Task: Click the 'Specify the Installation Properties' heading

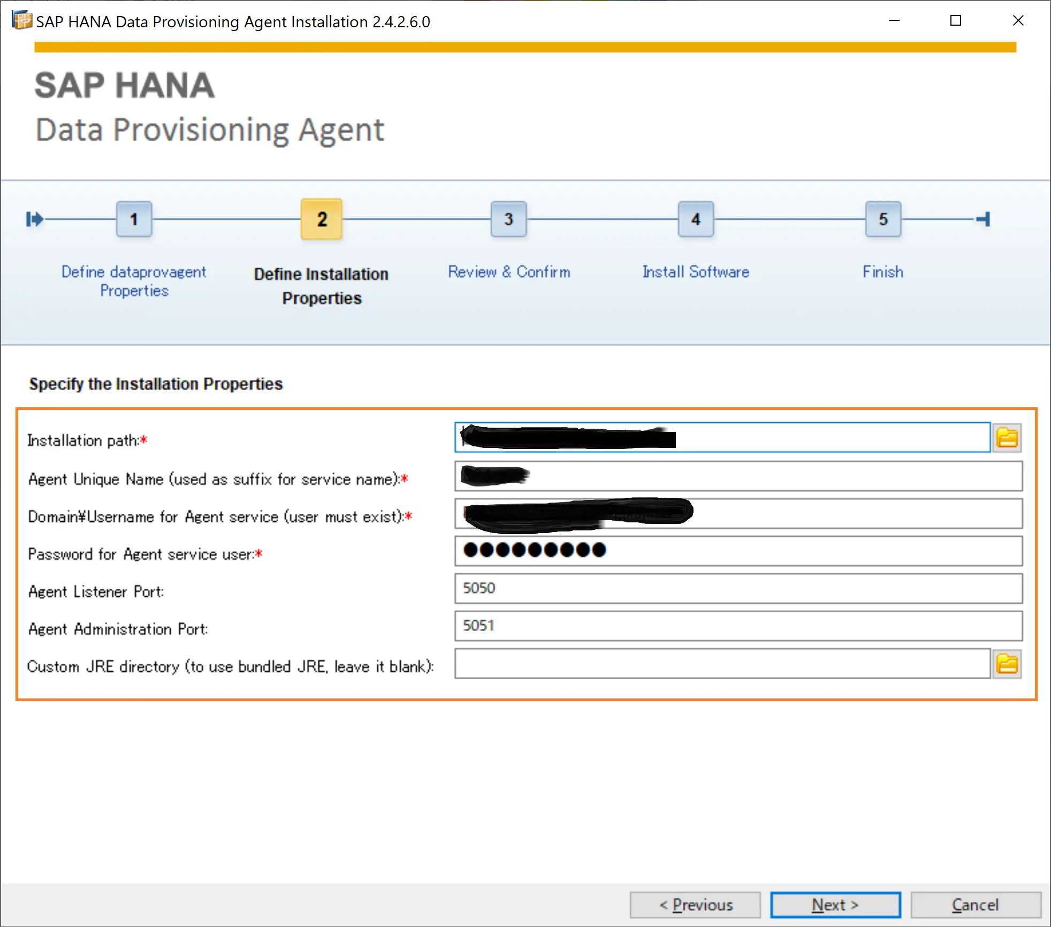Action: [x=156, y=384]
